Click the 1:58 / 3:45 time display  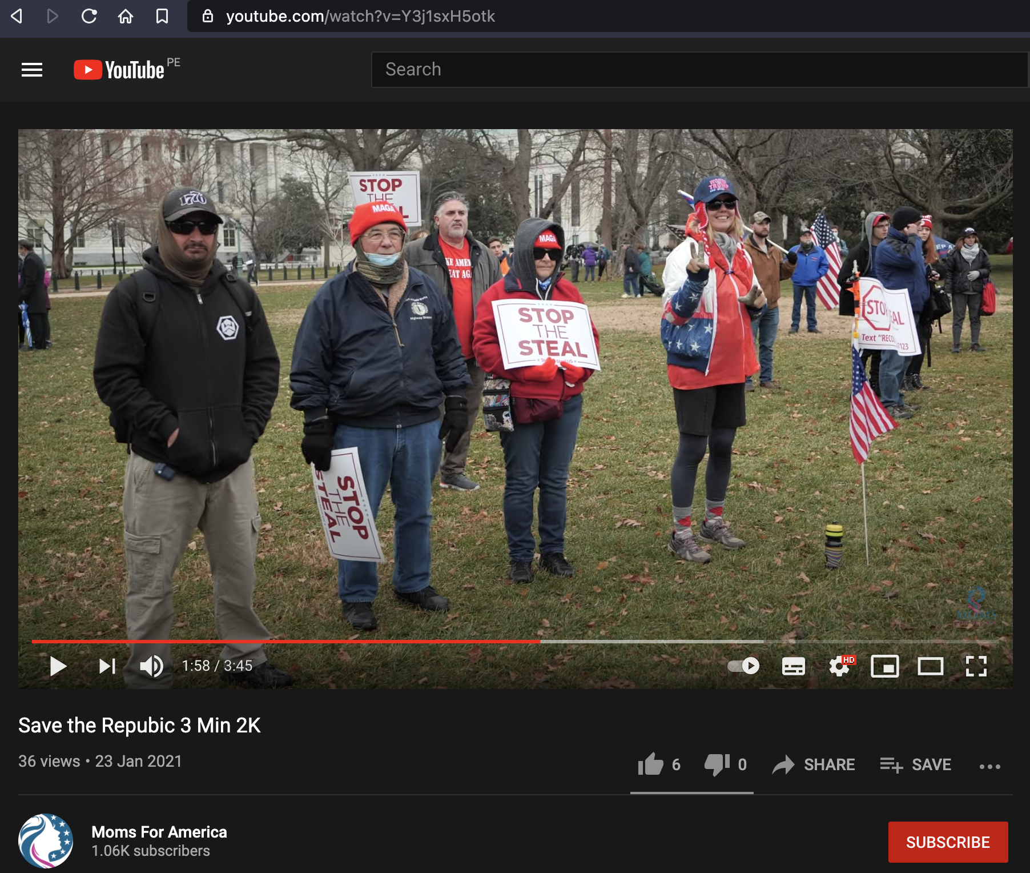217,666
